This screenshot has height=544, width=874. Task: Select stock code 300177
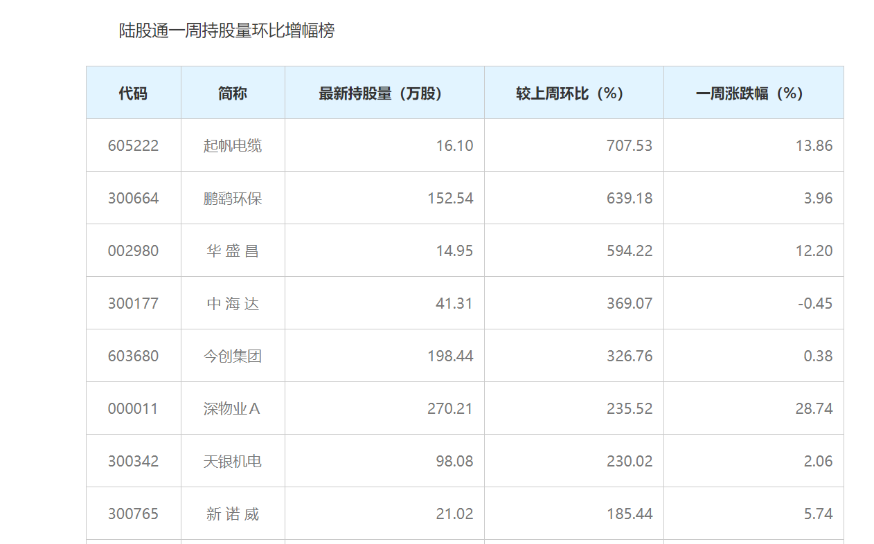click(133, 304)
